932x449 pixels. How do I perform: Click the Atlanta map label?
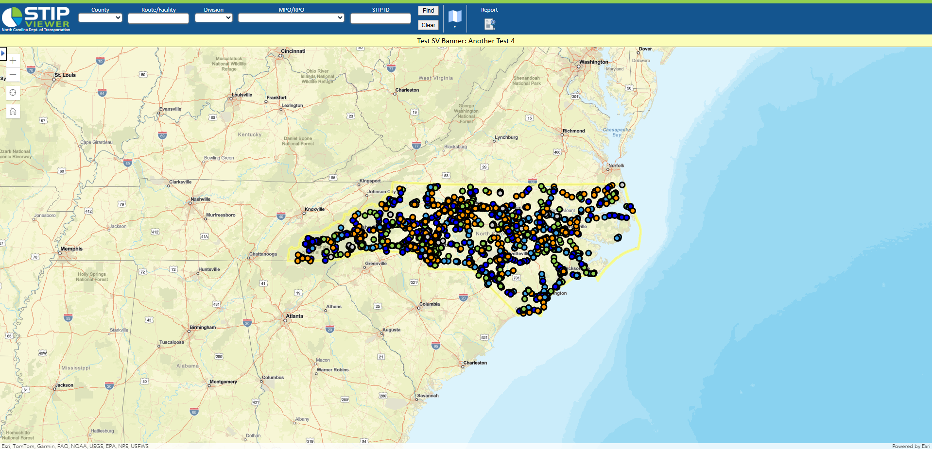tap(294, 316)
